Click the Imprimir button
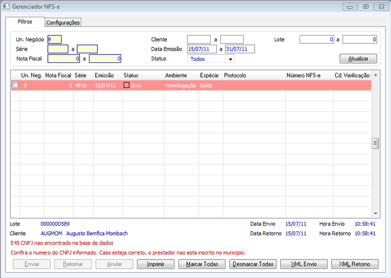Screen dimensions: 391x278 pos(155,264)
